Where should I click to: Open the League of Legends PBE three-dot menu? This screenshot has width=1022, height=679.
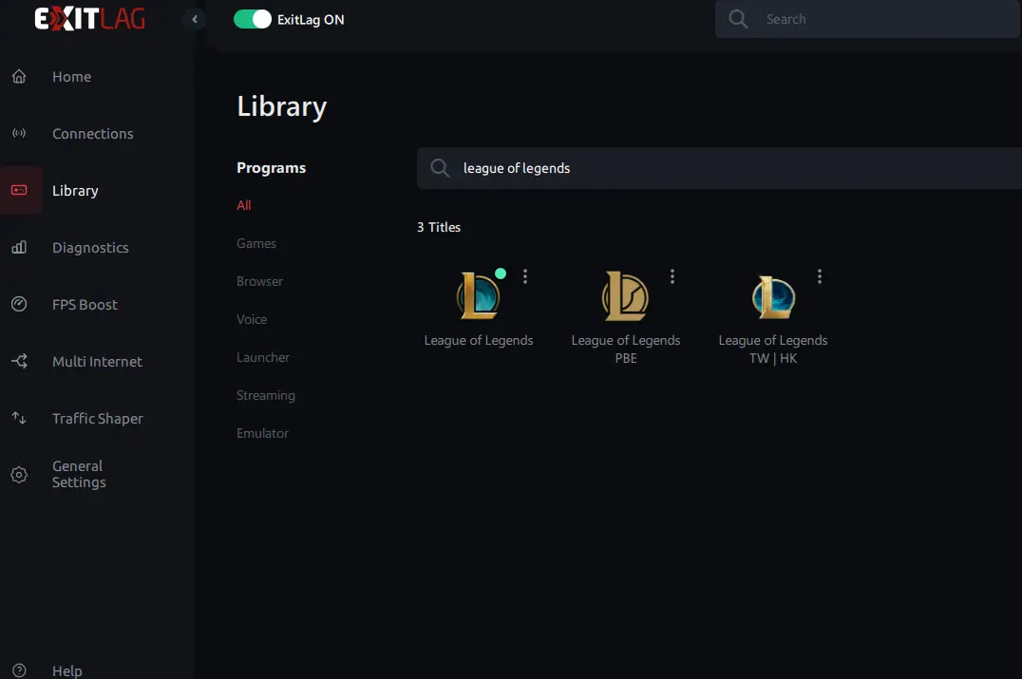672,276
